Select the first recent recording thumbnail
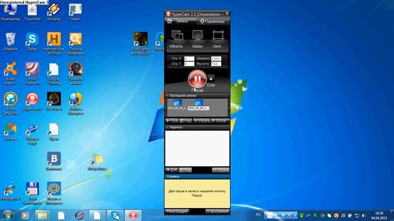The height and width of the screenshot is (221, 394). pos(177,104)
